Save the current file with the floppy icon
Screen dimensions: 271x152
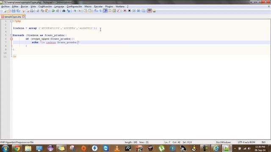click(x=13, y=11)
